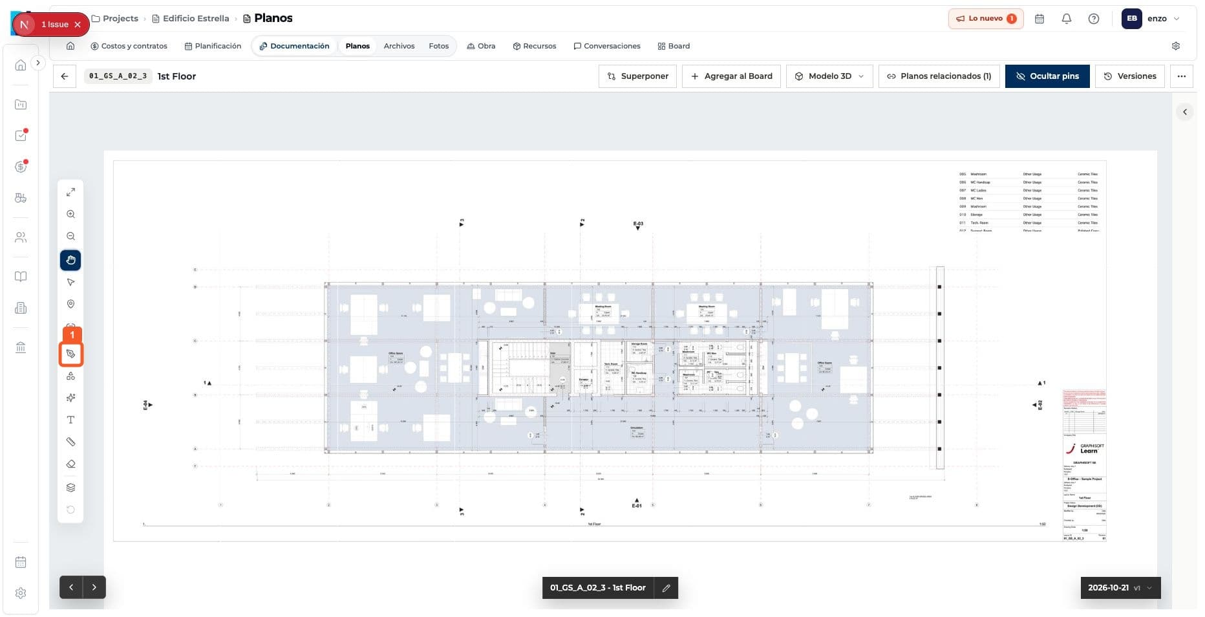The height and width of the screenshot is (617, 1205).
Task: Select the location pin tool
Action: [x=70, y=304]
